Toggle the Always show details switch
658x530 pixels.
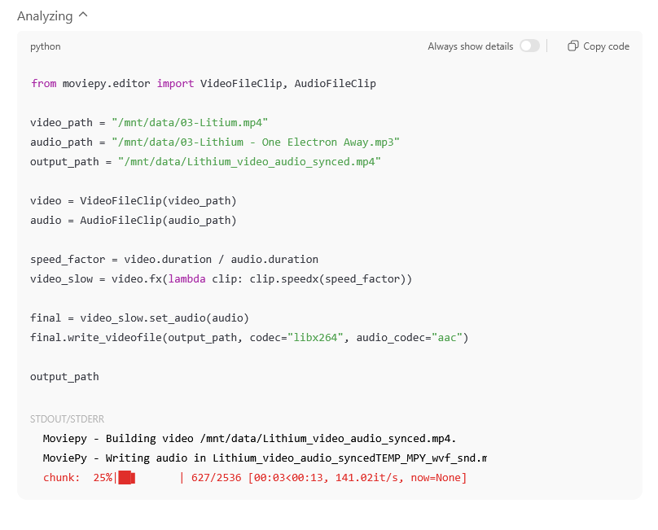529,46
